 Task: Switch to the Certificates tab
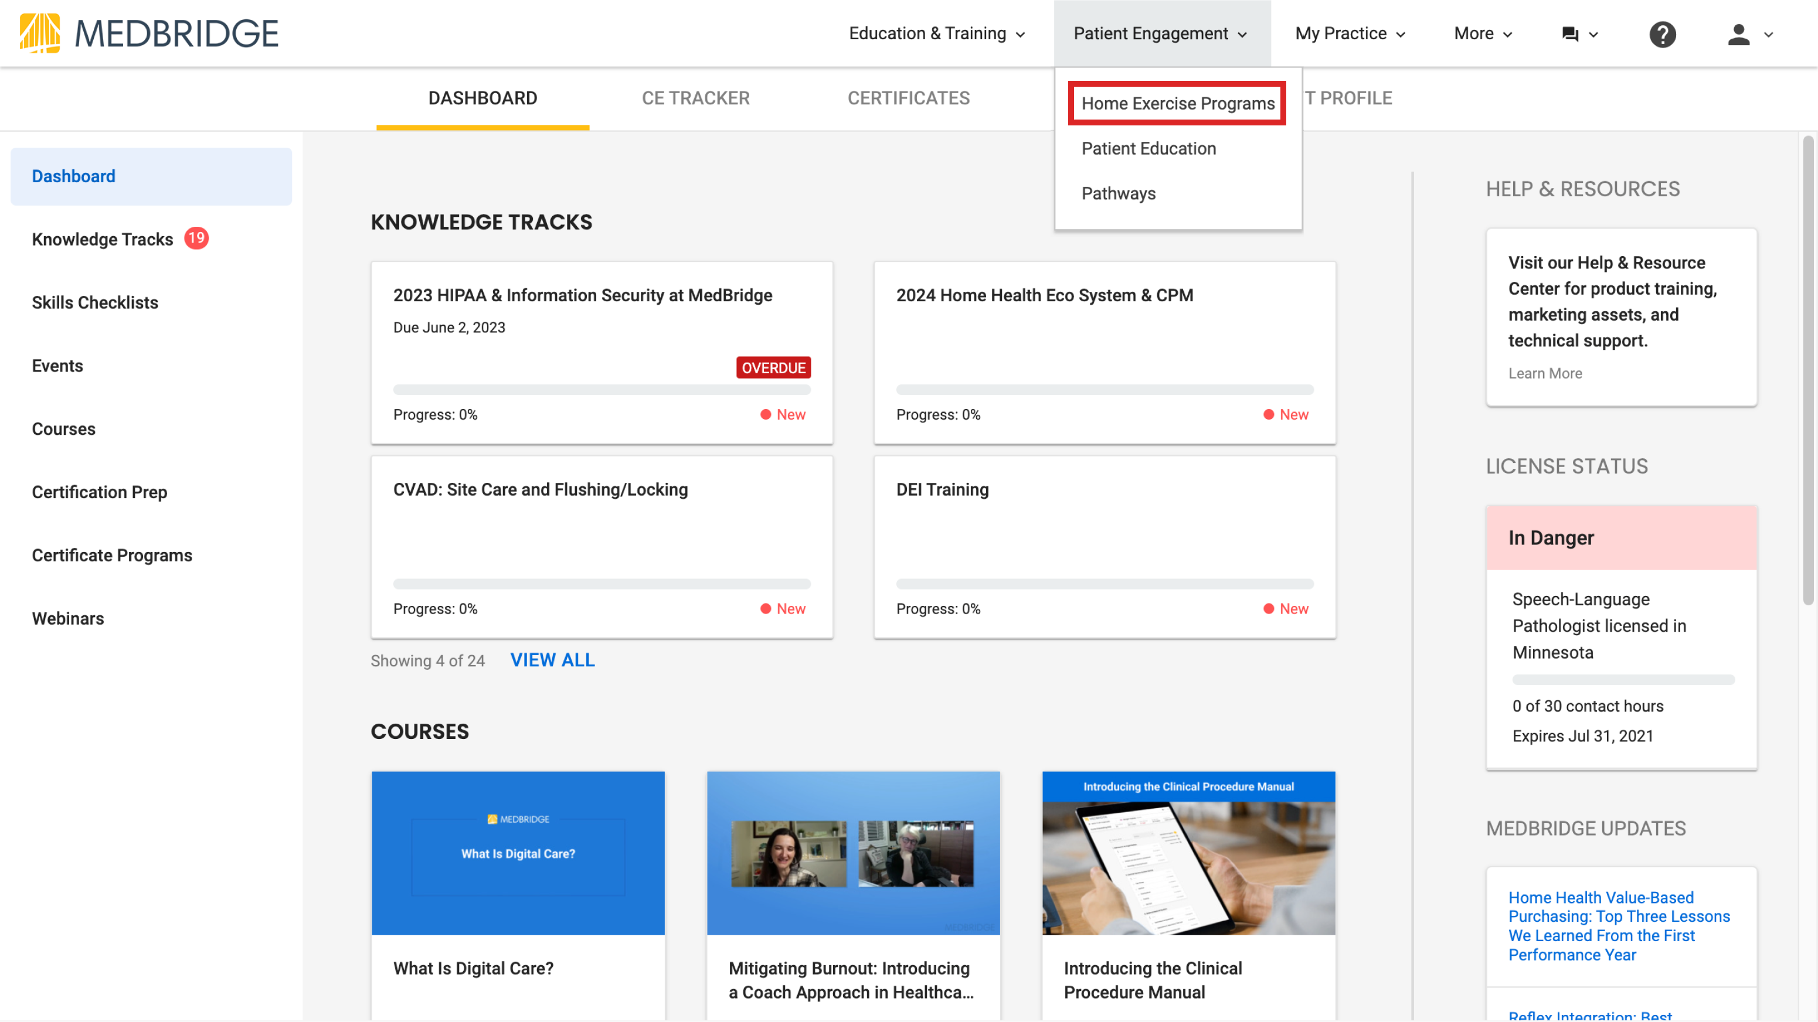[x=908, y=98]
